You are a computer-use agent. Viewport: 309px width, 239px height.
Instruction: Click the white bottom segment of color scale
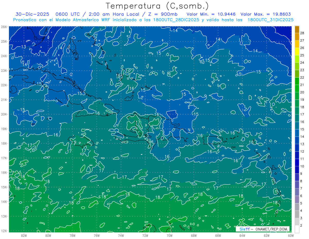297,229
